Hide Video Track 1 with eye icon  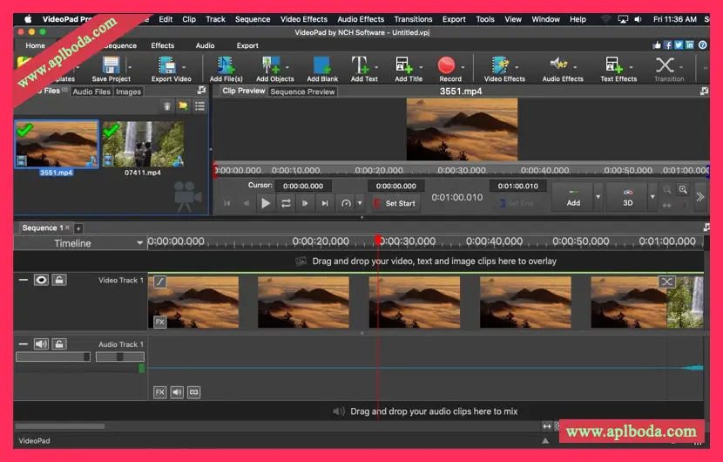[x=41, y=280]
